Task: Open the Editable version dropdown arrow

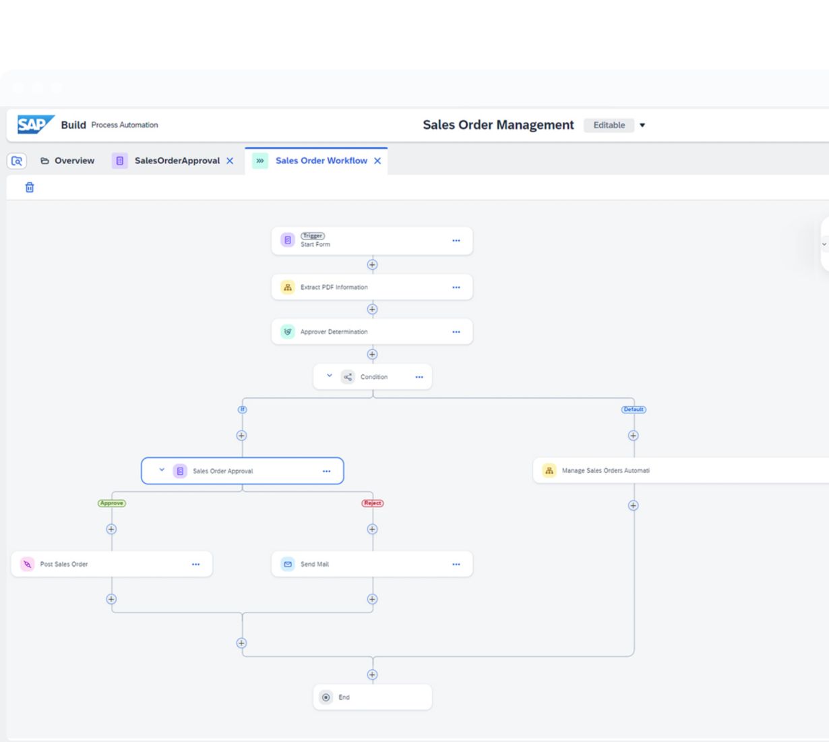Action: [642, 125]
